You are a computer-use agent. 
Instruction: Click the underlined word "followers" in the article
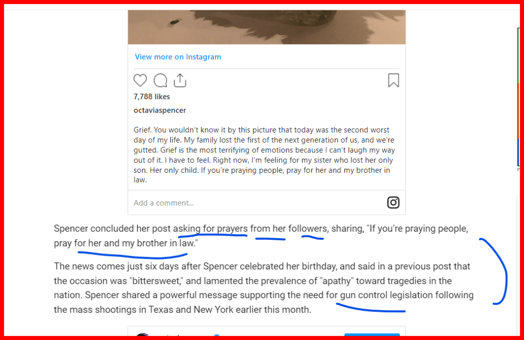308,229
